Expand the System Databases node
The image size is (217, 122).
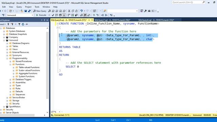pyautogui.click(x=4, y=31)
